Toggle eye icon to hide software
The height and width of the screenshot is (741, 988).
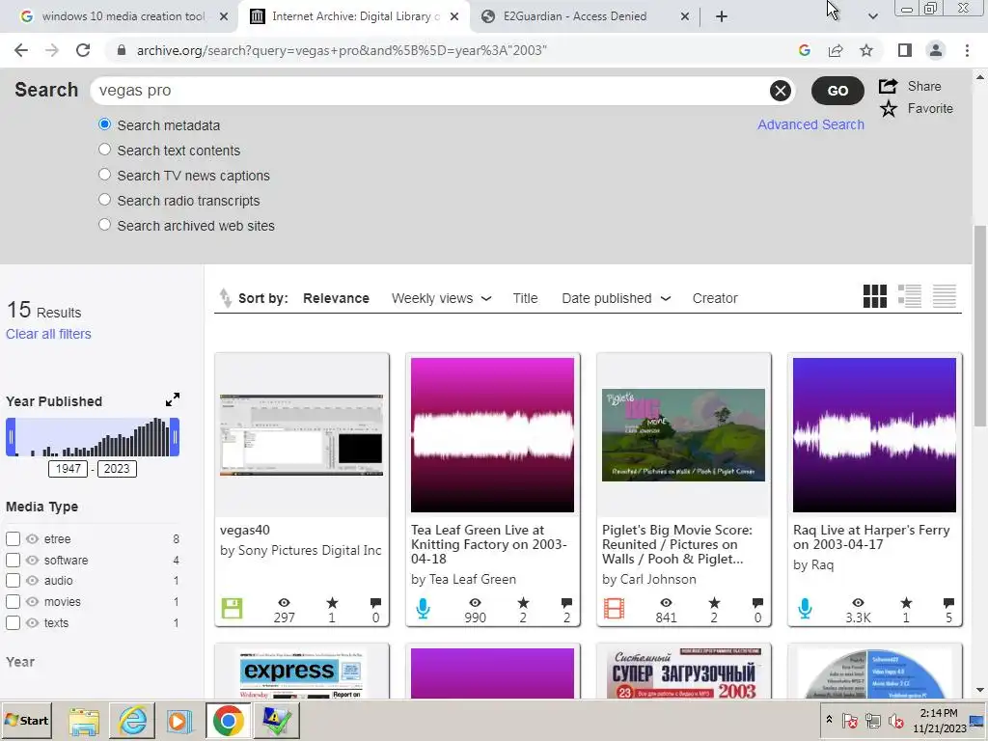point(32,561)
